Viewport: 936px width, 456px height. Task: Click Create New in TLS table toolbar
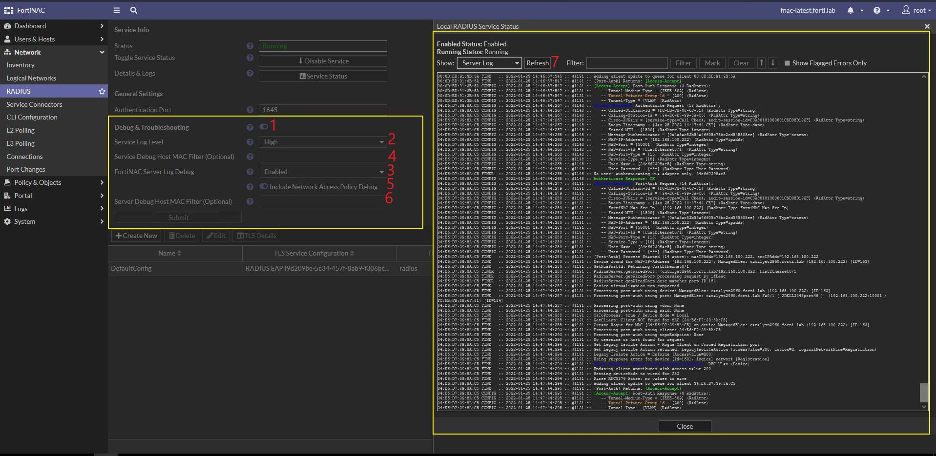click(x=136, y=236)
